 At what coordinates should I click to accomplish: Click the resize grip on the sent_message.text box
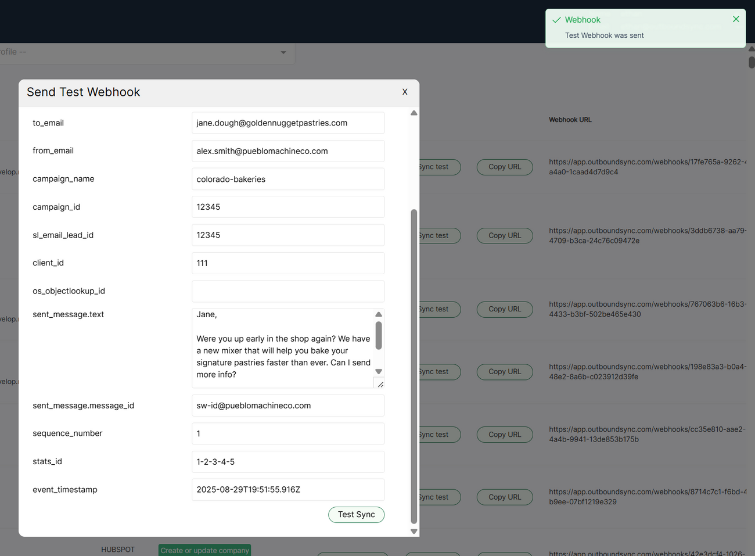(380, 383)
